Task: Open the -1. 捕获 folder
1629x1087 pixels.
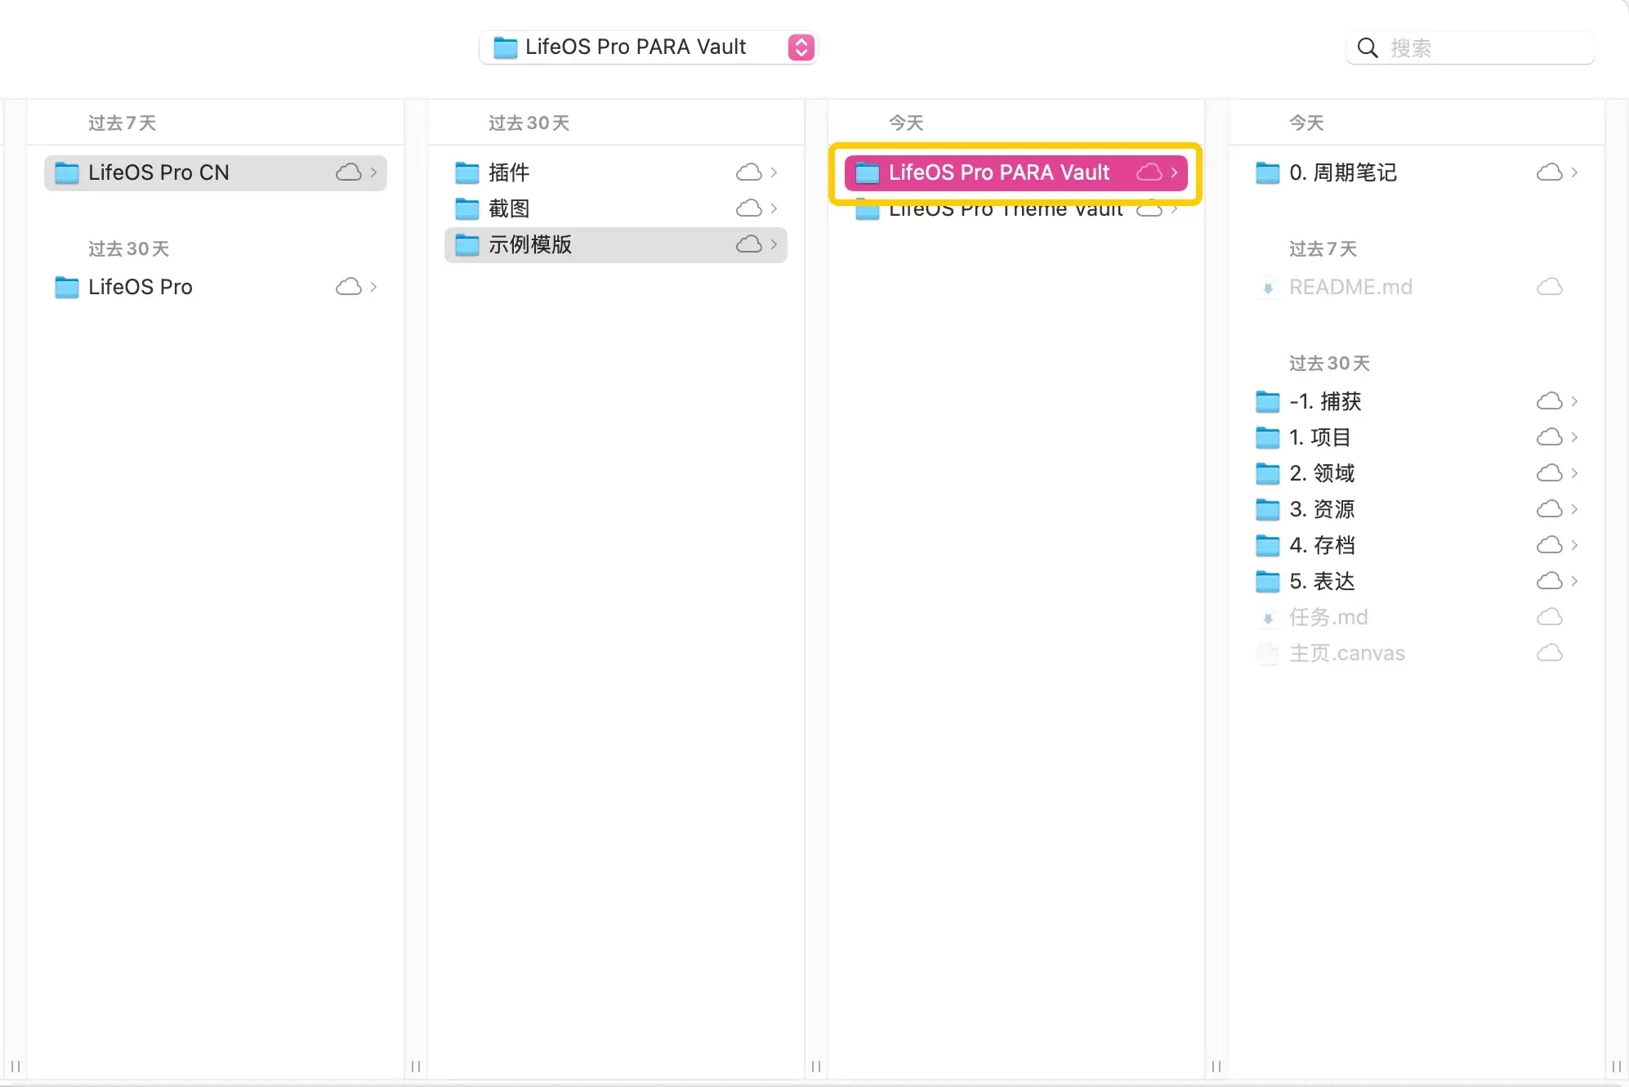Action: tap(1325, 401)
